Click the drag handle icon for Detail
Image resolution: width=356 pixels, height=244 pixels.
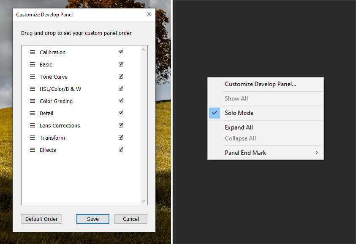(33, 113)
